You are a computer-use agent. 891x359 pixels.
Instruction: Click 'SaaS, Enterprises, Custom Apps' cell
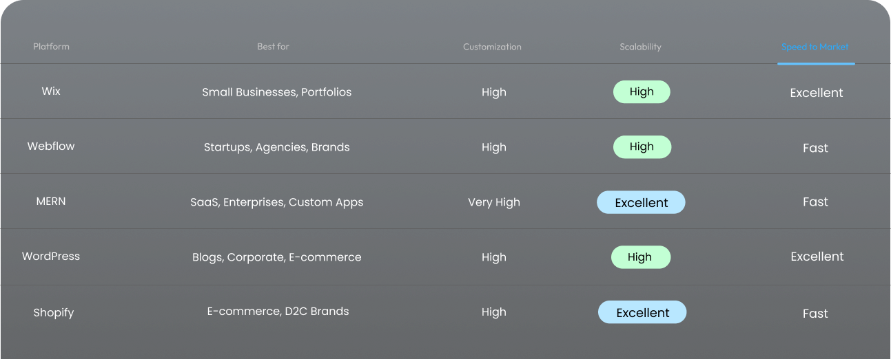coord(276,202)
